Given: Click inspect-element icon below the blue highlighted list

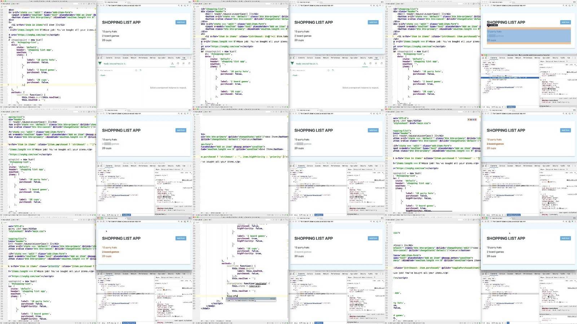Looking at the screenshot, I should [x=483, y=58].
